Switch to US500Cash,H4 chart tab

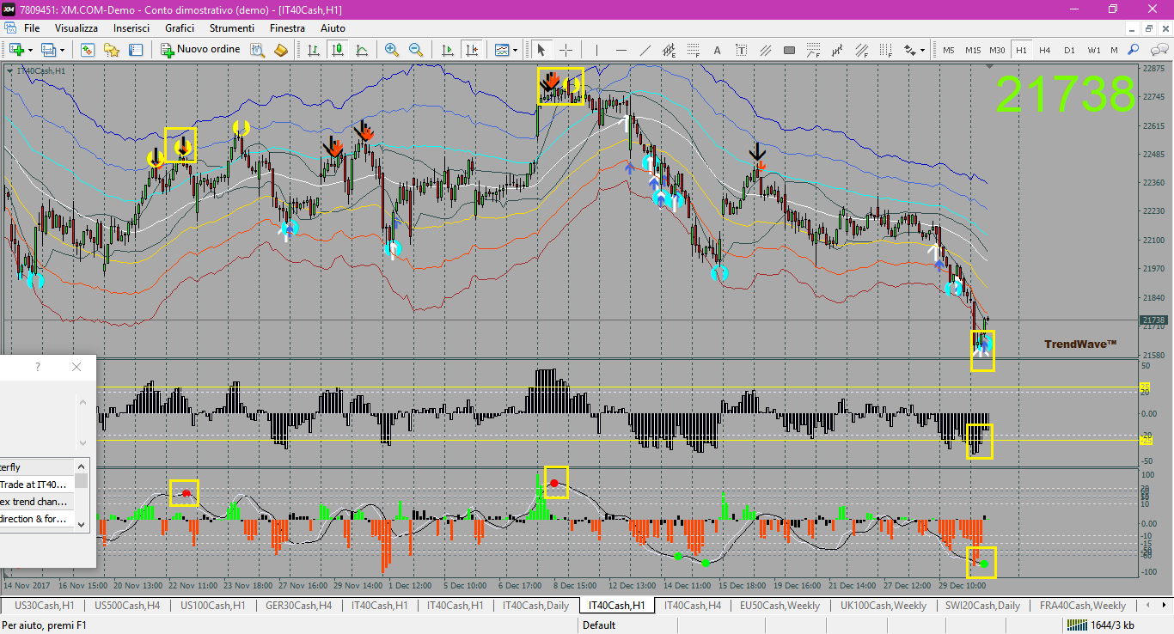click(127, 606)
